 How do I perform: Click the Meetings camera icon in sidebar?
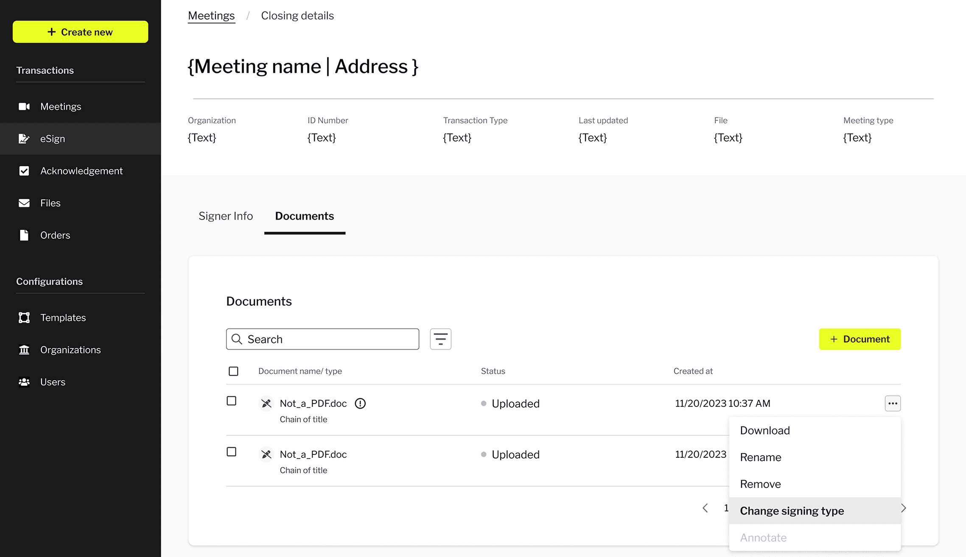tap(24, 106)
